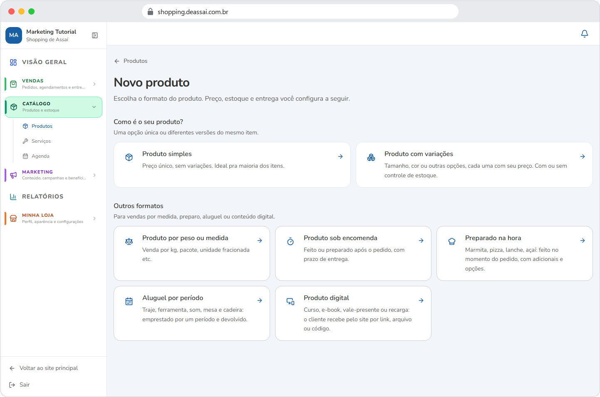This screenshot has height=397, width=600.
Task: Click the scale icon for peso ou medida
Action: (x=129, y=241)
